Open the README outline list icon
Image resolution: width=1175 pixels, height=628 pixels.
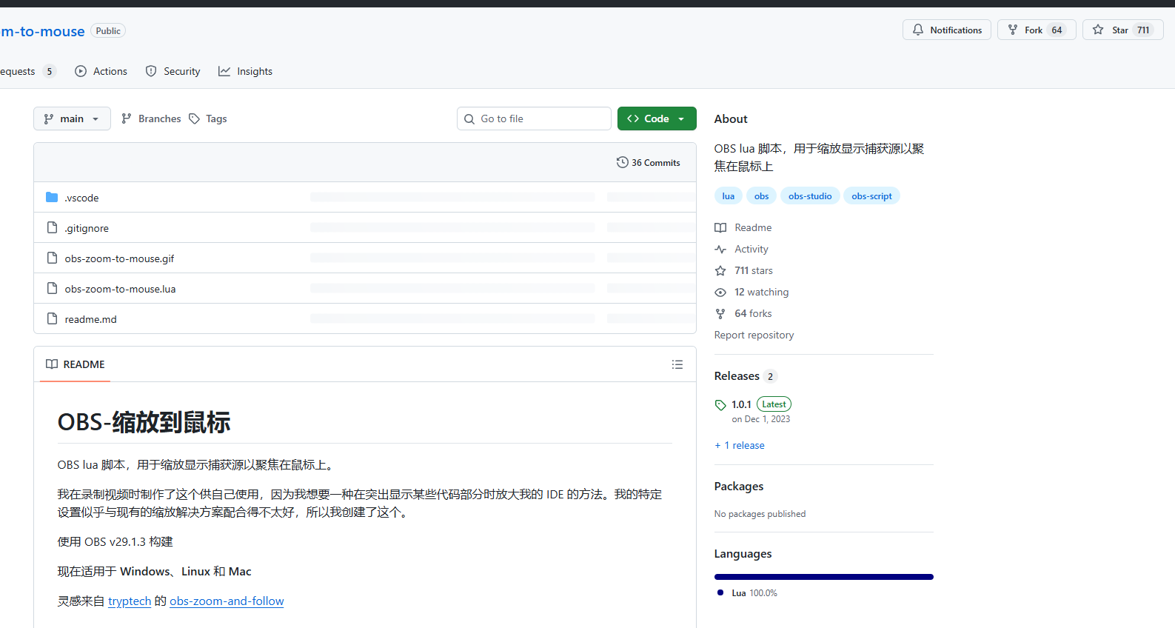[677, 364]
